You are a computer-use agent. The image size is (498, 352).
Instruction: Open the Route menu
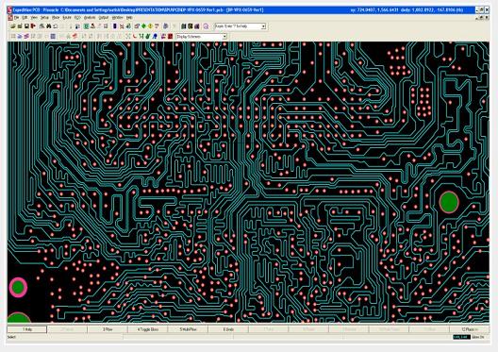(x=67, y=18)
